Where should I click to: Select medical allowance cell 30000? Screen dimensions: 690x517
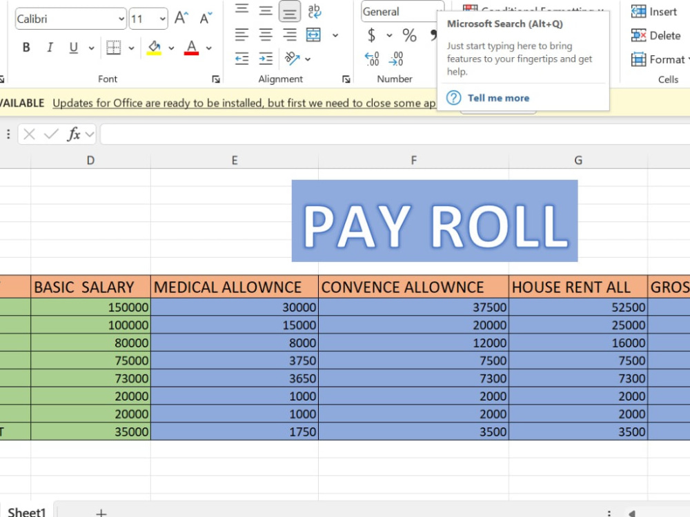point(235,307)
